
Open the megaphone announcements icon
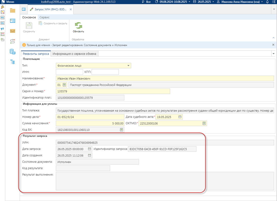tap(3, 29)
